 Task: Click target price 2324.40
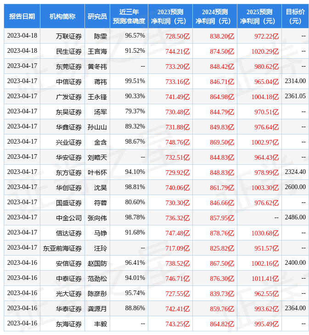[x=295, y=172]
